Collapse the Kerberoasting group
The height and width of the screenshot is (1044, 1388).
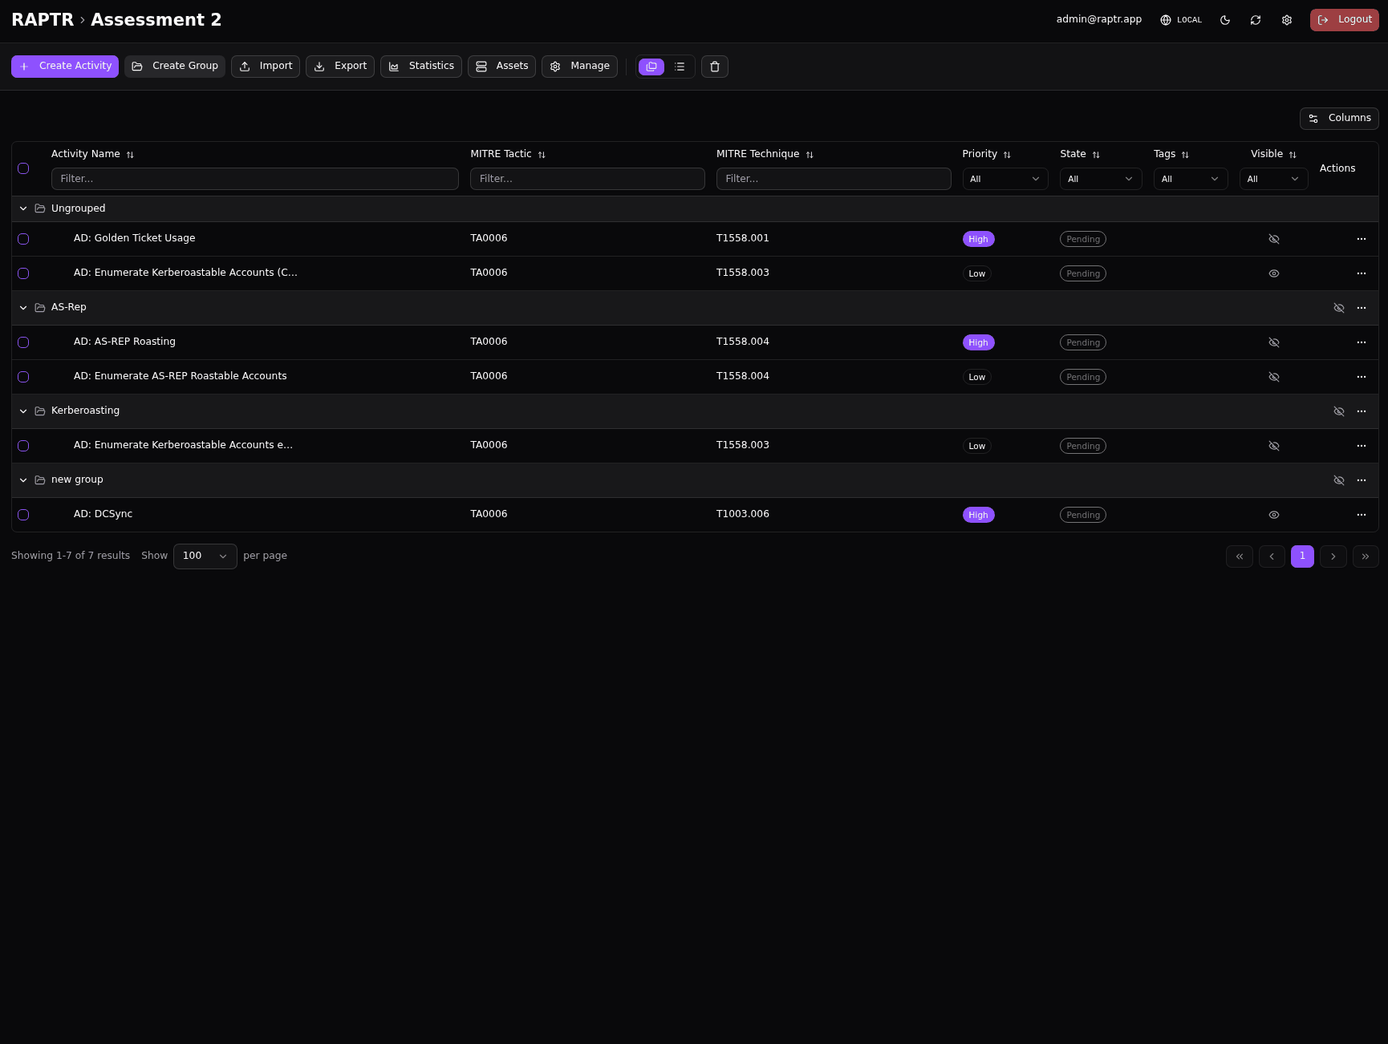coord(23,411)
